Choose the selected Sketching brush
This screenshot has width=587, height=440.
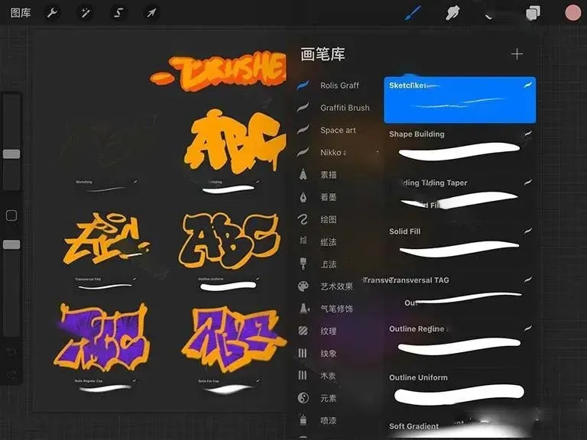tap(460, 100)
